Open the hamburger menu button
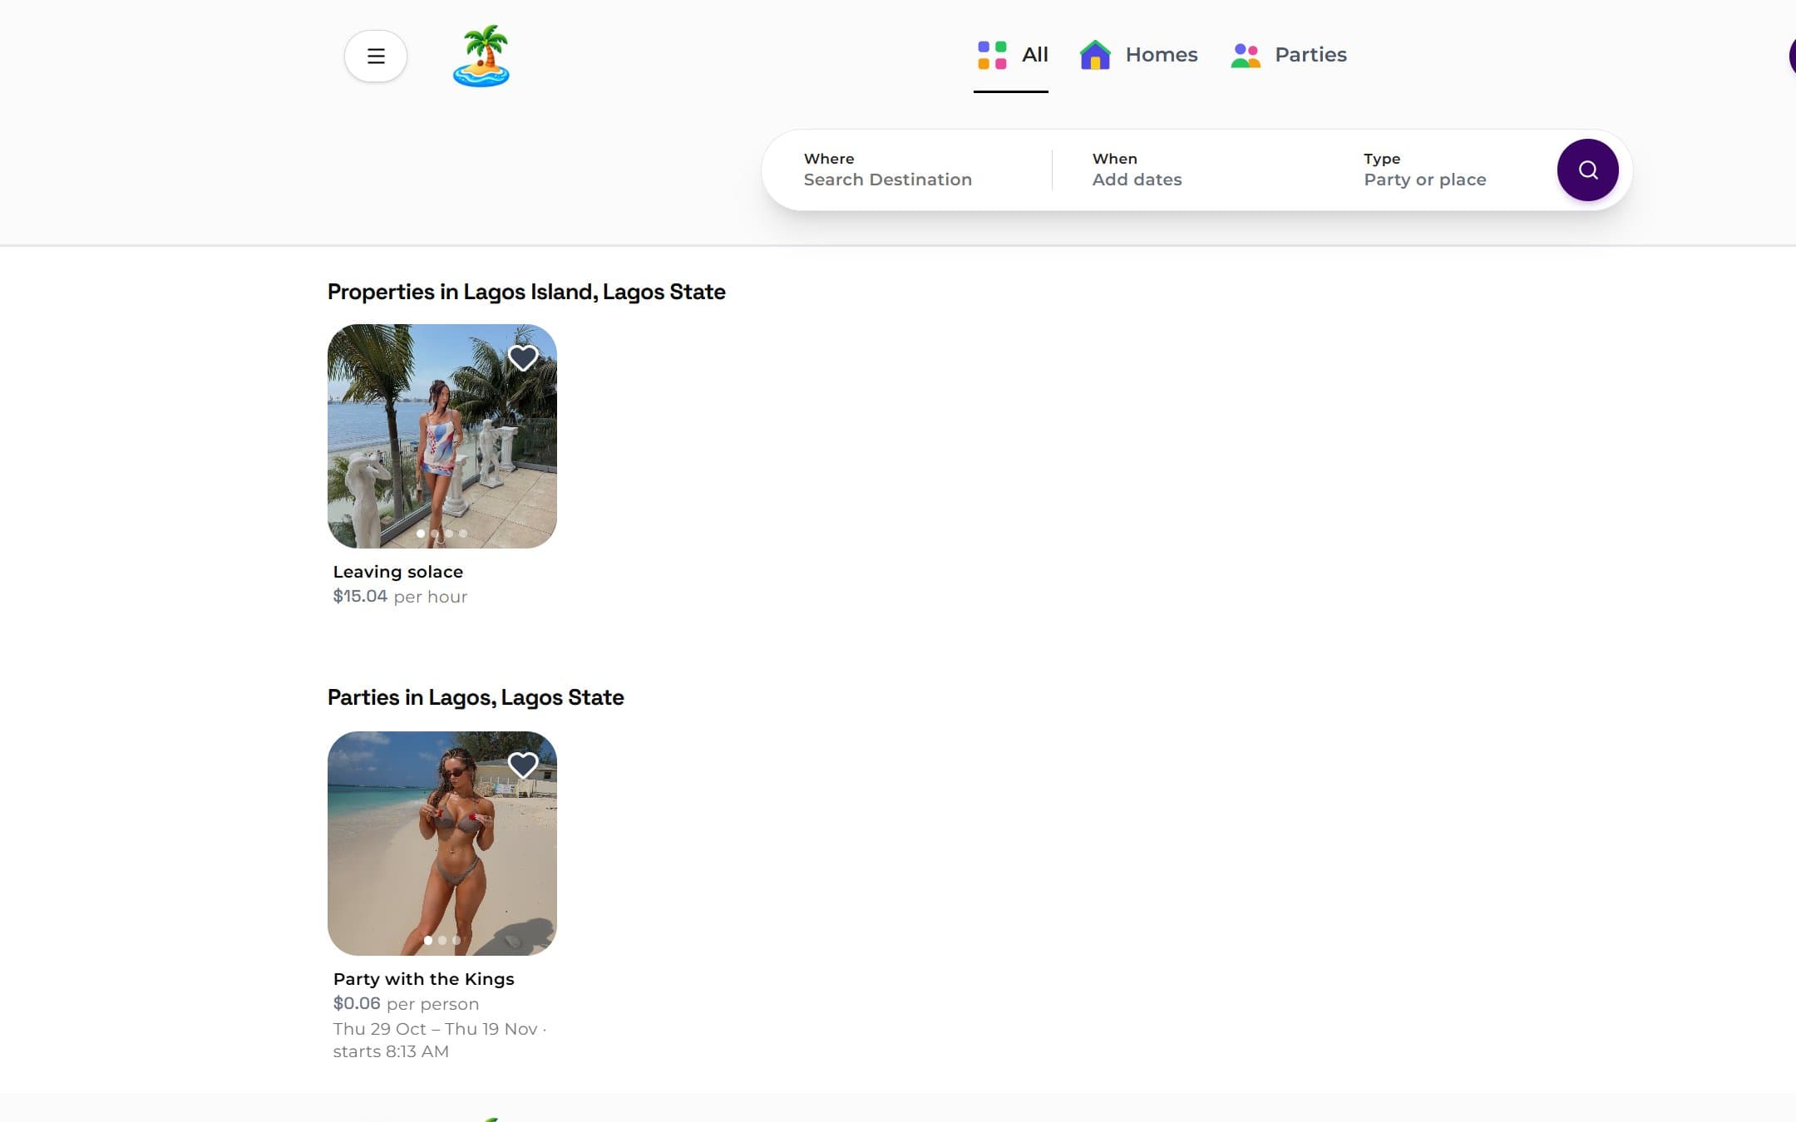 (x=376, y=56)
